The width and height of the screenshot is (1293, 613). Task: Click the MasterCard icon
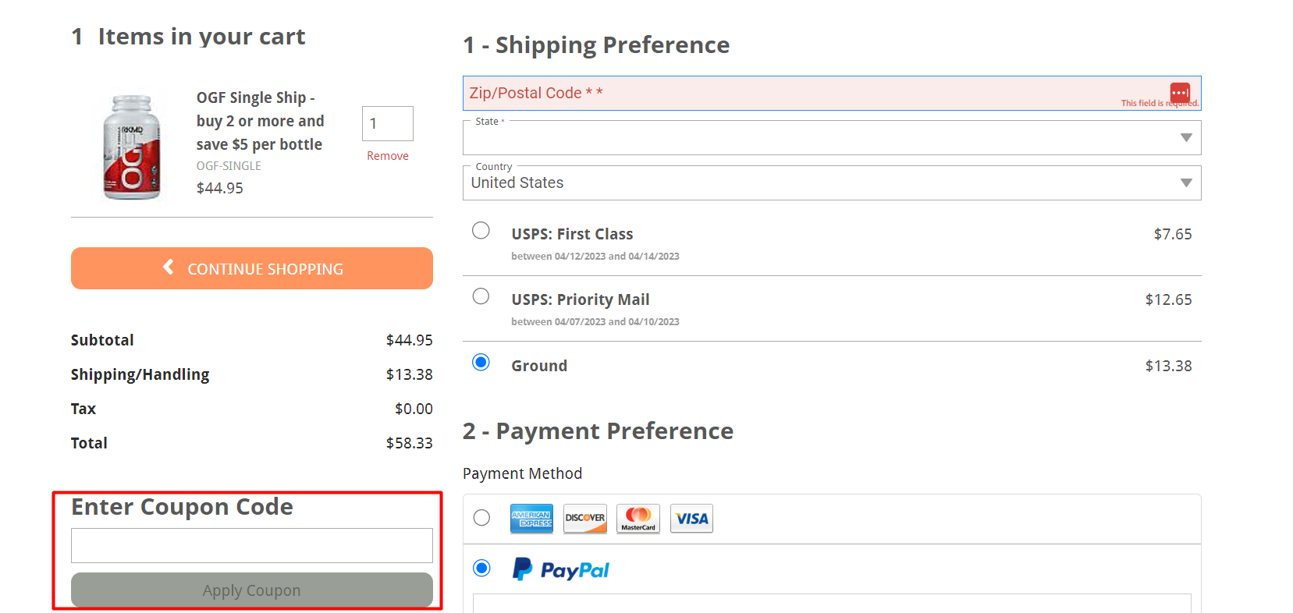pyautogui.click(x=638, y=519)
